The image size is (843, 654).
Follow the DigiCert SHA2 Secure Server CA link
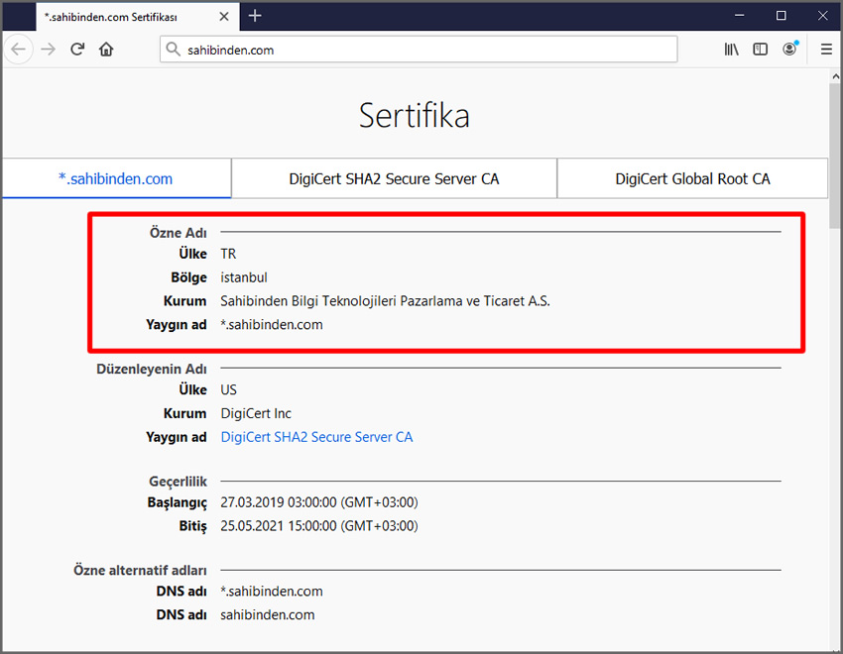[x=316, y=437]
